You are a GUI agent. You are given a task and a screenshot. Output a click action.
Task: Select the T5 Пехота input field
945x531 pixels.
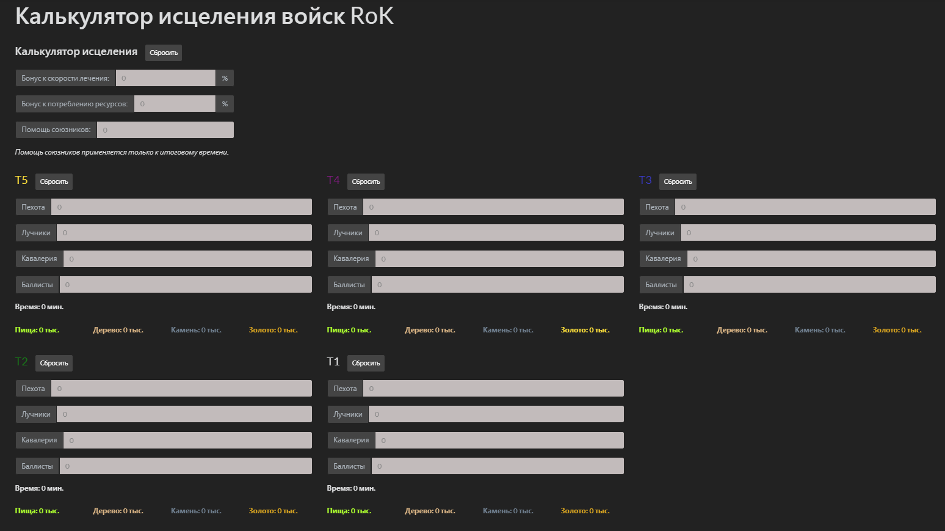181,207
